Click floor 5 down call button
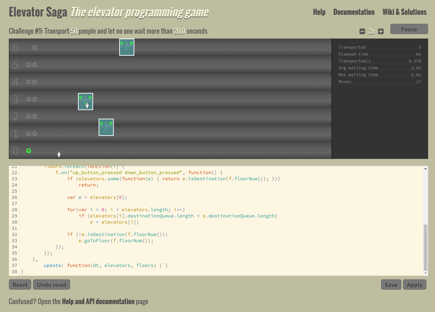 35,65
